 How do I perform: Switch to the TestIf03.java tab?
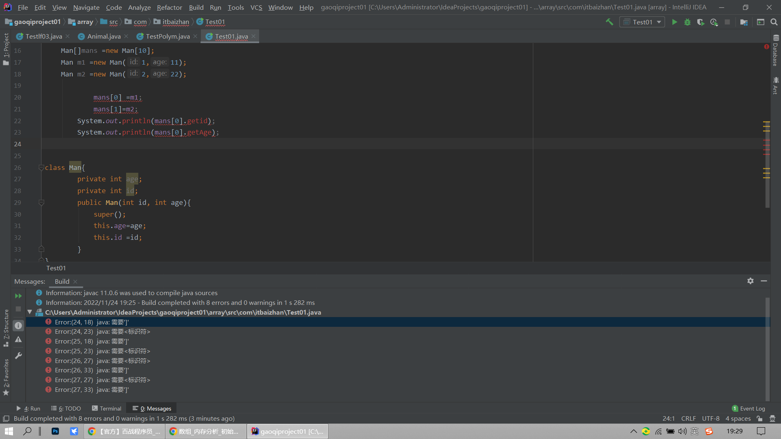(x=44, y=36)
